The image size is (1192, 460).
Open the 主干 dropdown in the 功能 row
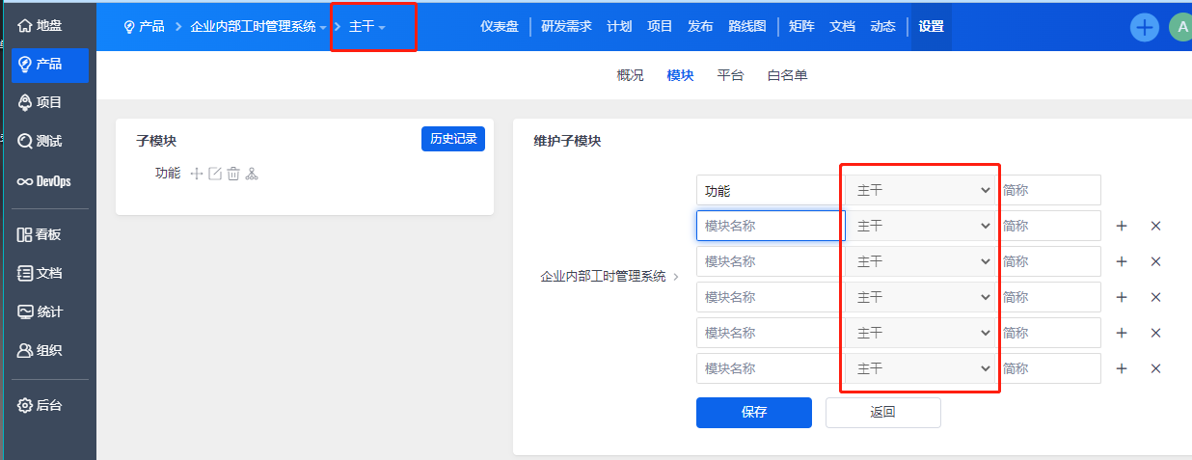coord(921,191)
